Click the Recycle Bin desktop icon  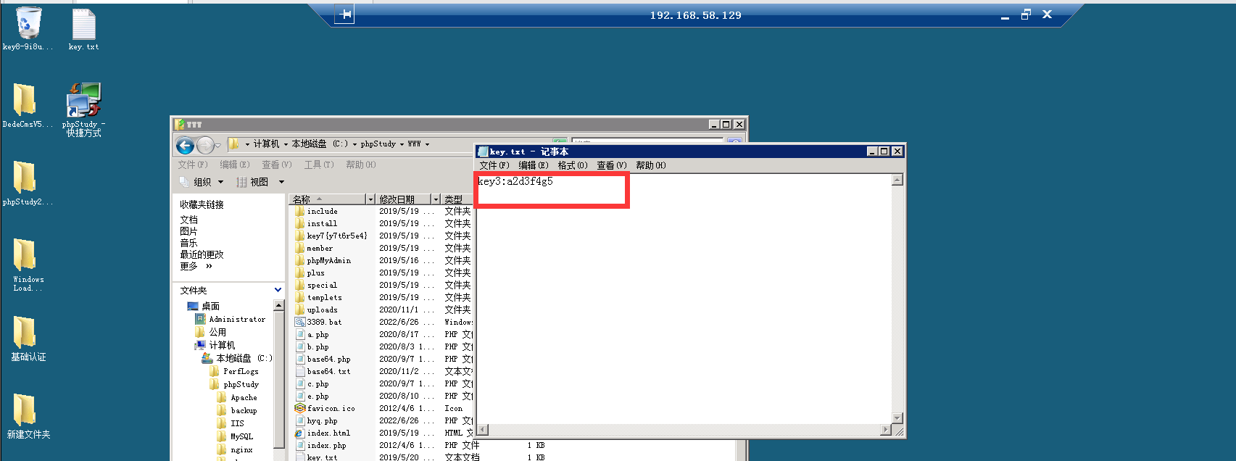28,24
